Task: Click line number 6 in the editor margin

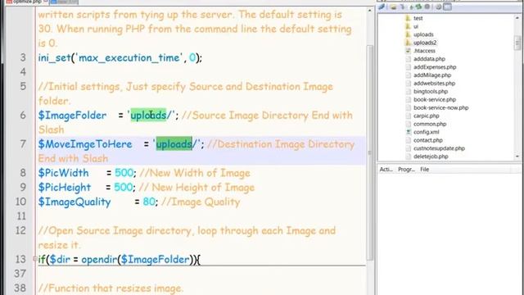Action: [23, 115]
